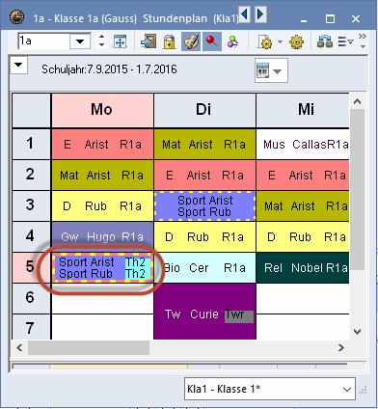Select the Sport Arist lesson on Monday period 5
The width and height of the screenshot is (378, 409).
(102, 268)
